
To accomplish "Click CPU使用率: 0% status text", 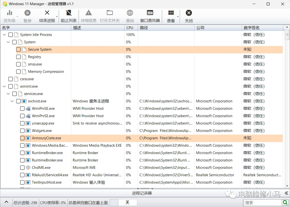I will [x=53, y=203].
